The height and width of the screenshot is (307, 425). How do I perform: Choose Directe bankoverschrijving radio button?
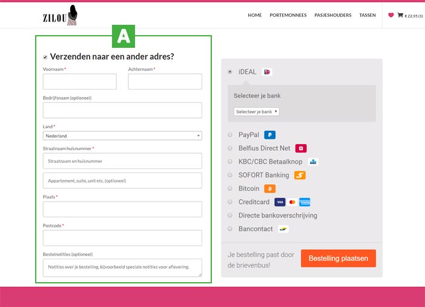point(230,216)
